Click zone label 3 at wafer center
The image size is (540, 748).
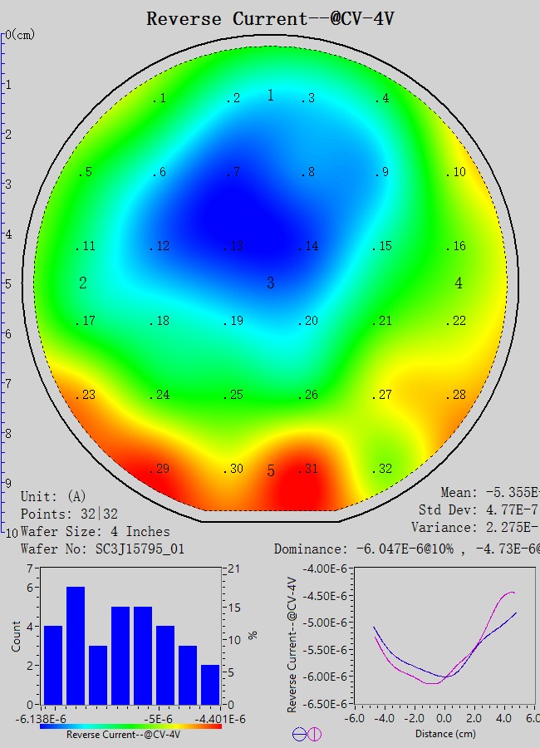pos(270,283)
